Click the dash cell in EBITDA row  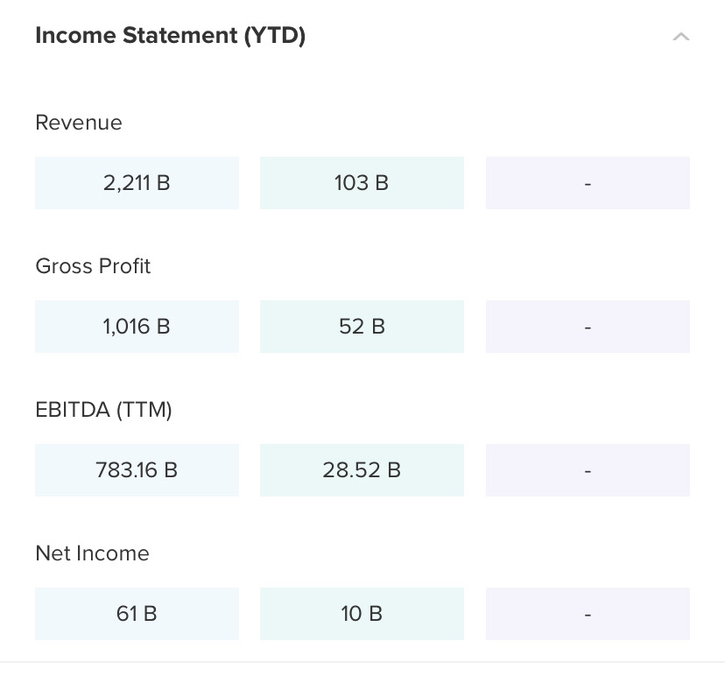click(588, 470)
